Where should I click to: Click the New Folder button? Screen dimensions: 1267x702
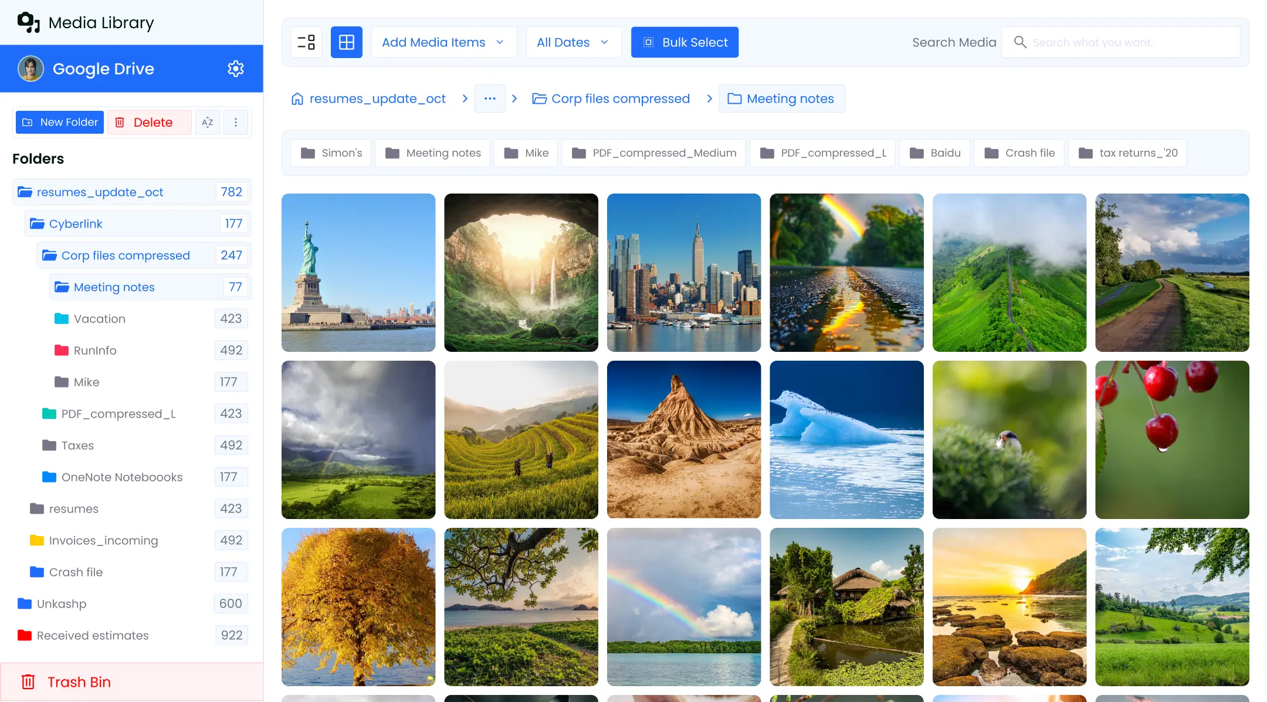[x=60, y=122]
